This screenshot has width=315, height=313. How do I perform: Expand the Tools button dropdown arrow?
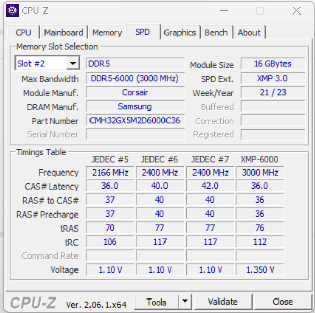tap(185, 301)
